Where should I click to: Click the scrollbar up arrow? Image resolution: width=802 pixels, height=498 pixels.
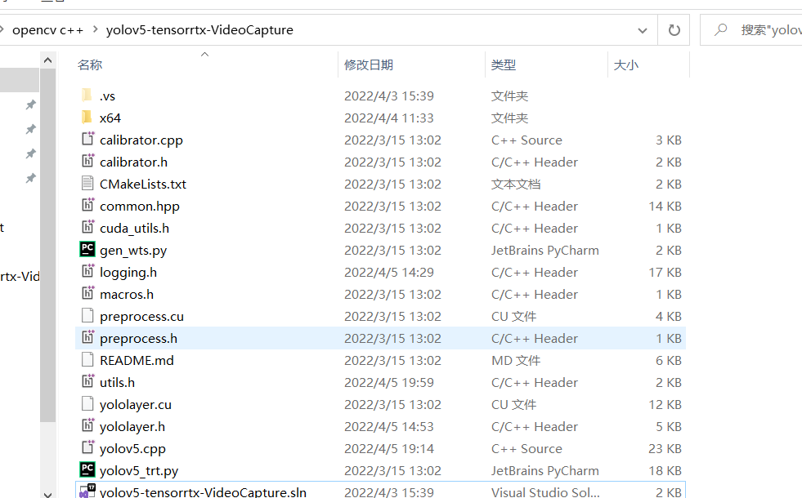coord(47,59)
